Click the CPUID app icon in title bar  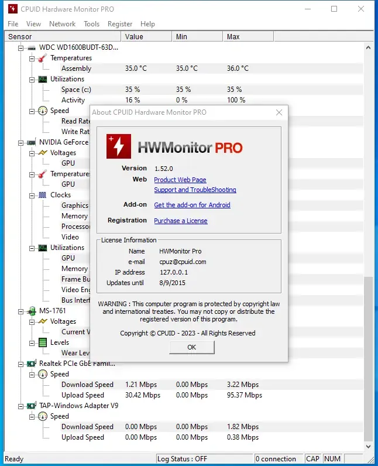click(13, 9)
